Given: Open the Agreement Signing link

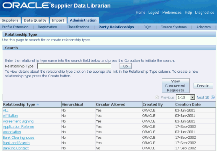Looking at the screenshot, I should tap(18, 121).
